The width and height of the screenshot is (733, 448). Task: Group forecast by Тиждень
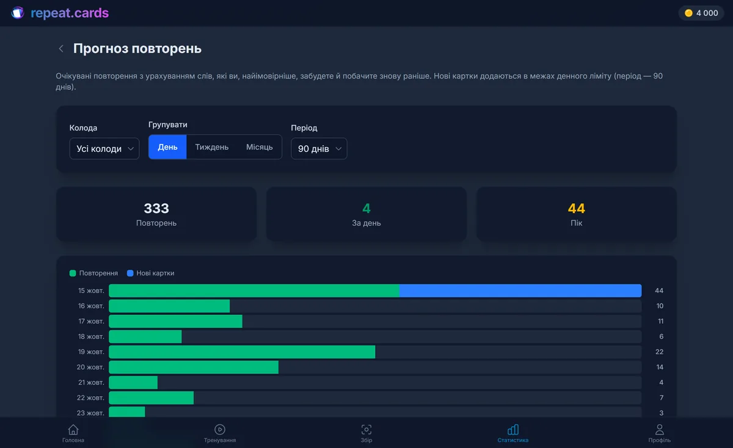212,147
